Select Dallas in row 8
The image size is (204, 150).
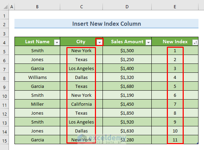pos(82,77)
